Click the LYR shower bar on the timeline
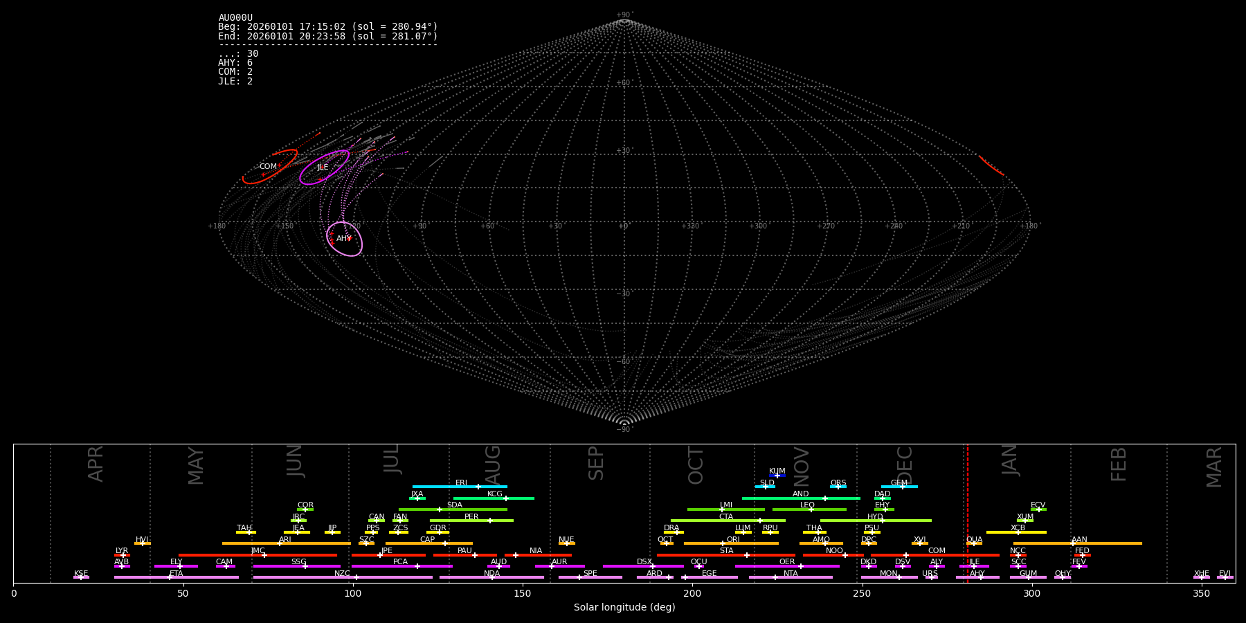 (x=122, y=554)
